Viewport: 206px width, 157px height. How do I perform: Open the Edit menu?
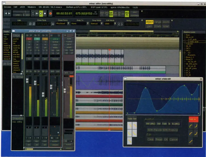[x=15, y=7]
